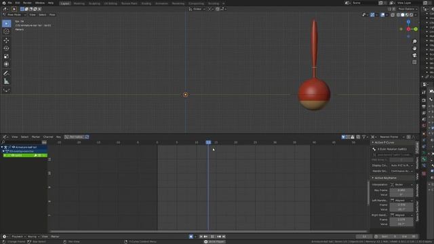
Task: Jump to the next keyframe
Action: tap(219, 237)
